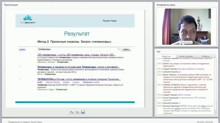
Task: Click the 'Презентация' panel title
Action: 11,5
